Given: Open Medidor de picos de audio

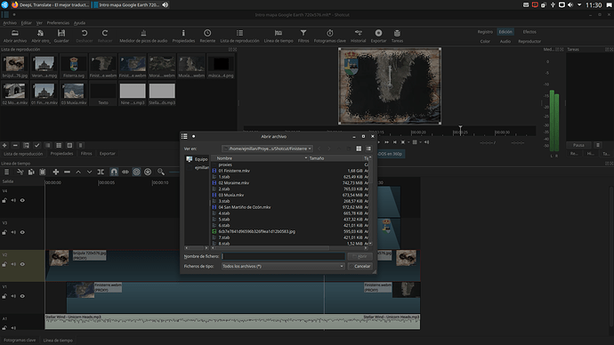Looking at the screenshot, I should tap(143, 36).
